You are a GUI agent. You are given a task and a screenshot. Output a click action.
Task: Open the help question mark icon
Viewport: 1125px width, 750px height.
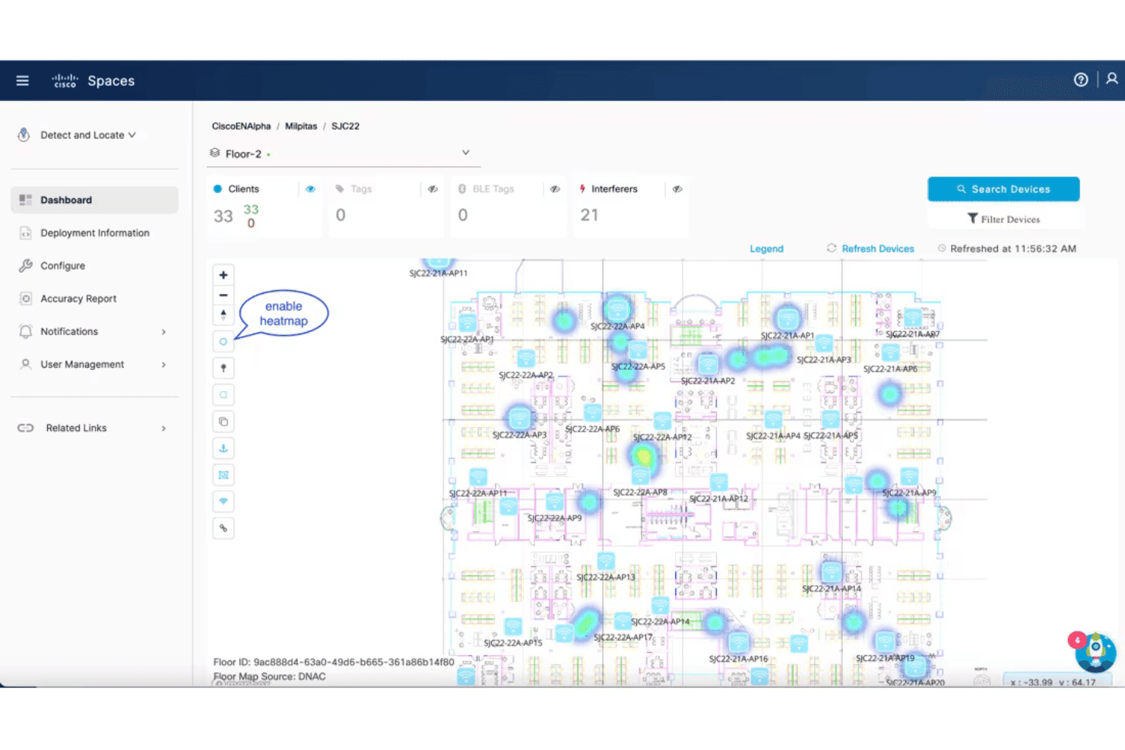point(1081,80)
